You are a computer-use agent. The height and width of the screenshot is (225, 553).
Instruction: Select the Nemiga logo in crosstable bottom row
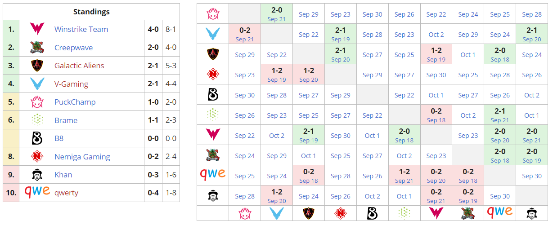340,213
